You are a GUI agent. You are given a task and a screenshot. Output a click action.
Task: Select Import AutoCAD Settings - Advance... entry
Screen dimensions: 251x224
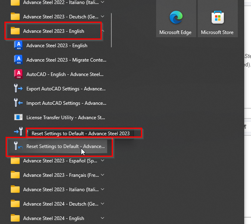point(66,103)
